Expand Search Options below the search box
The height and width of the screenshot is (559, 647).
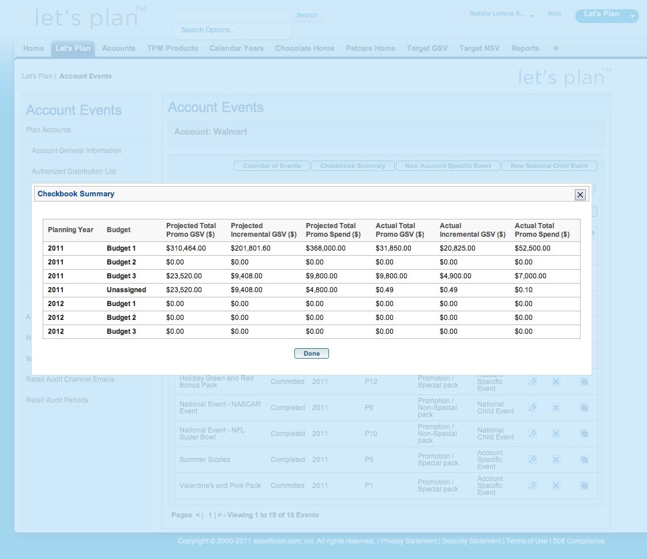coord(208,30)
